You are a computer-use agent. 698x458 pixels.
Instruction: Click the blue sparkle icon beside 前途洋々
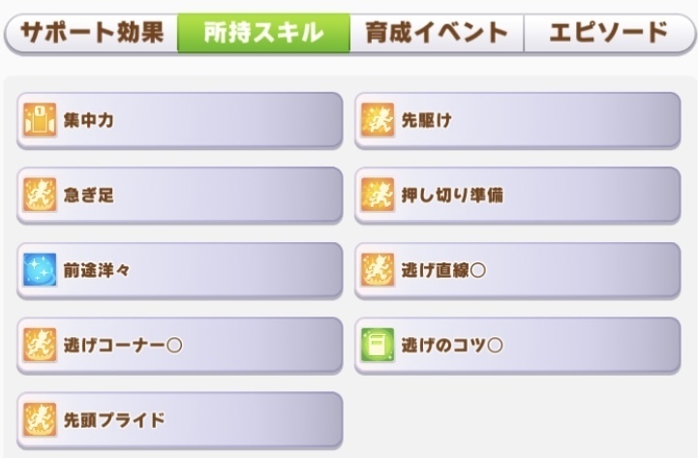(x=40, y=270)
